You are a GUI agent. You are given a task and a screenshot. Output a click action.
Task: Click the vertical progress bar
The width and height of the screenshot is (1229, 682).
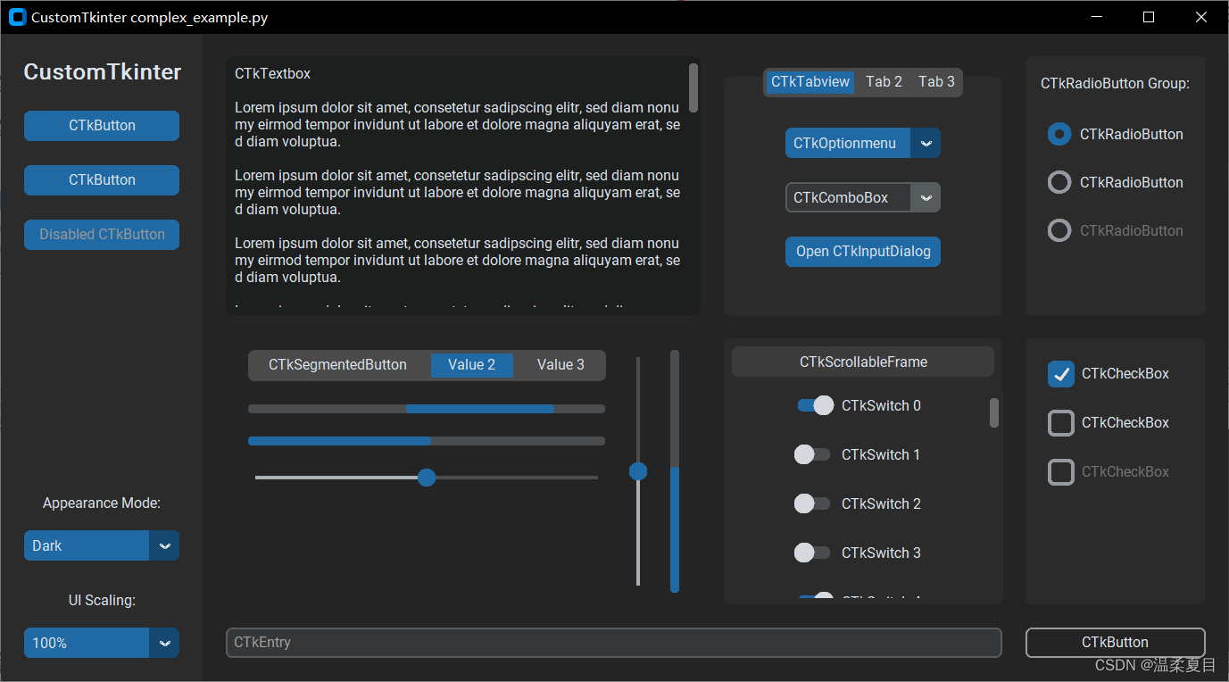[675, 471]
